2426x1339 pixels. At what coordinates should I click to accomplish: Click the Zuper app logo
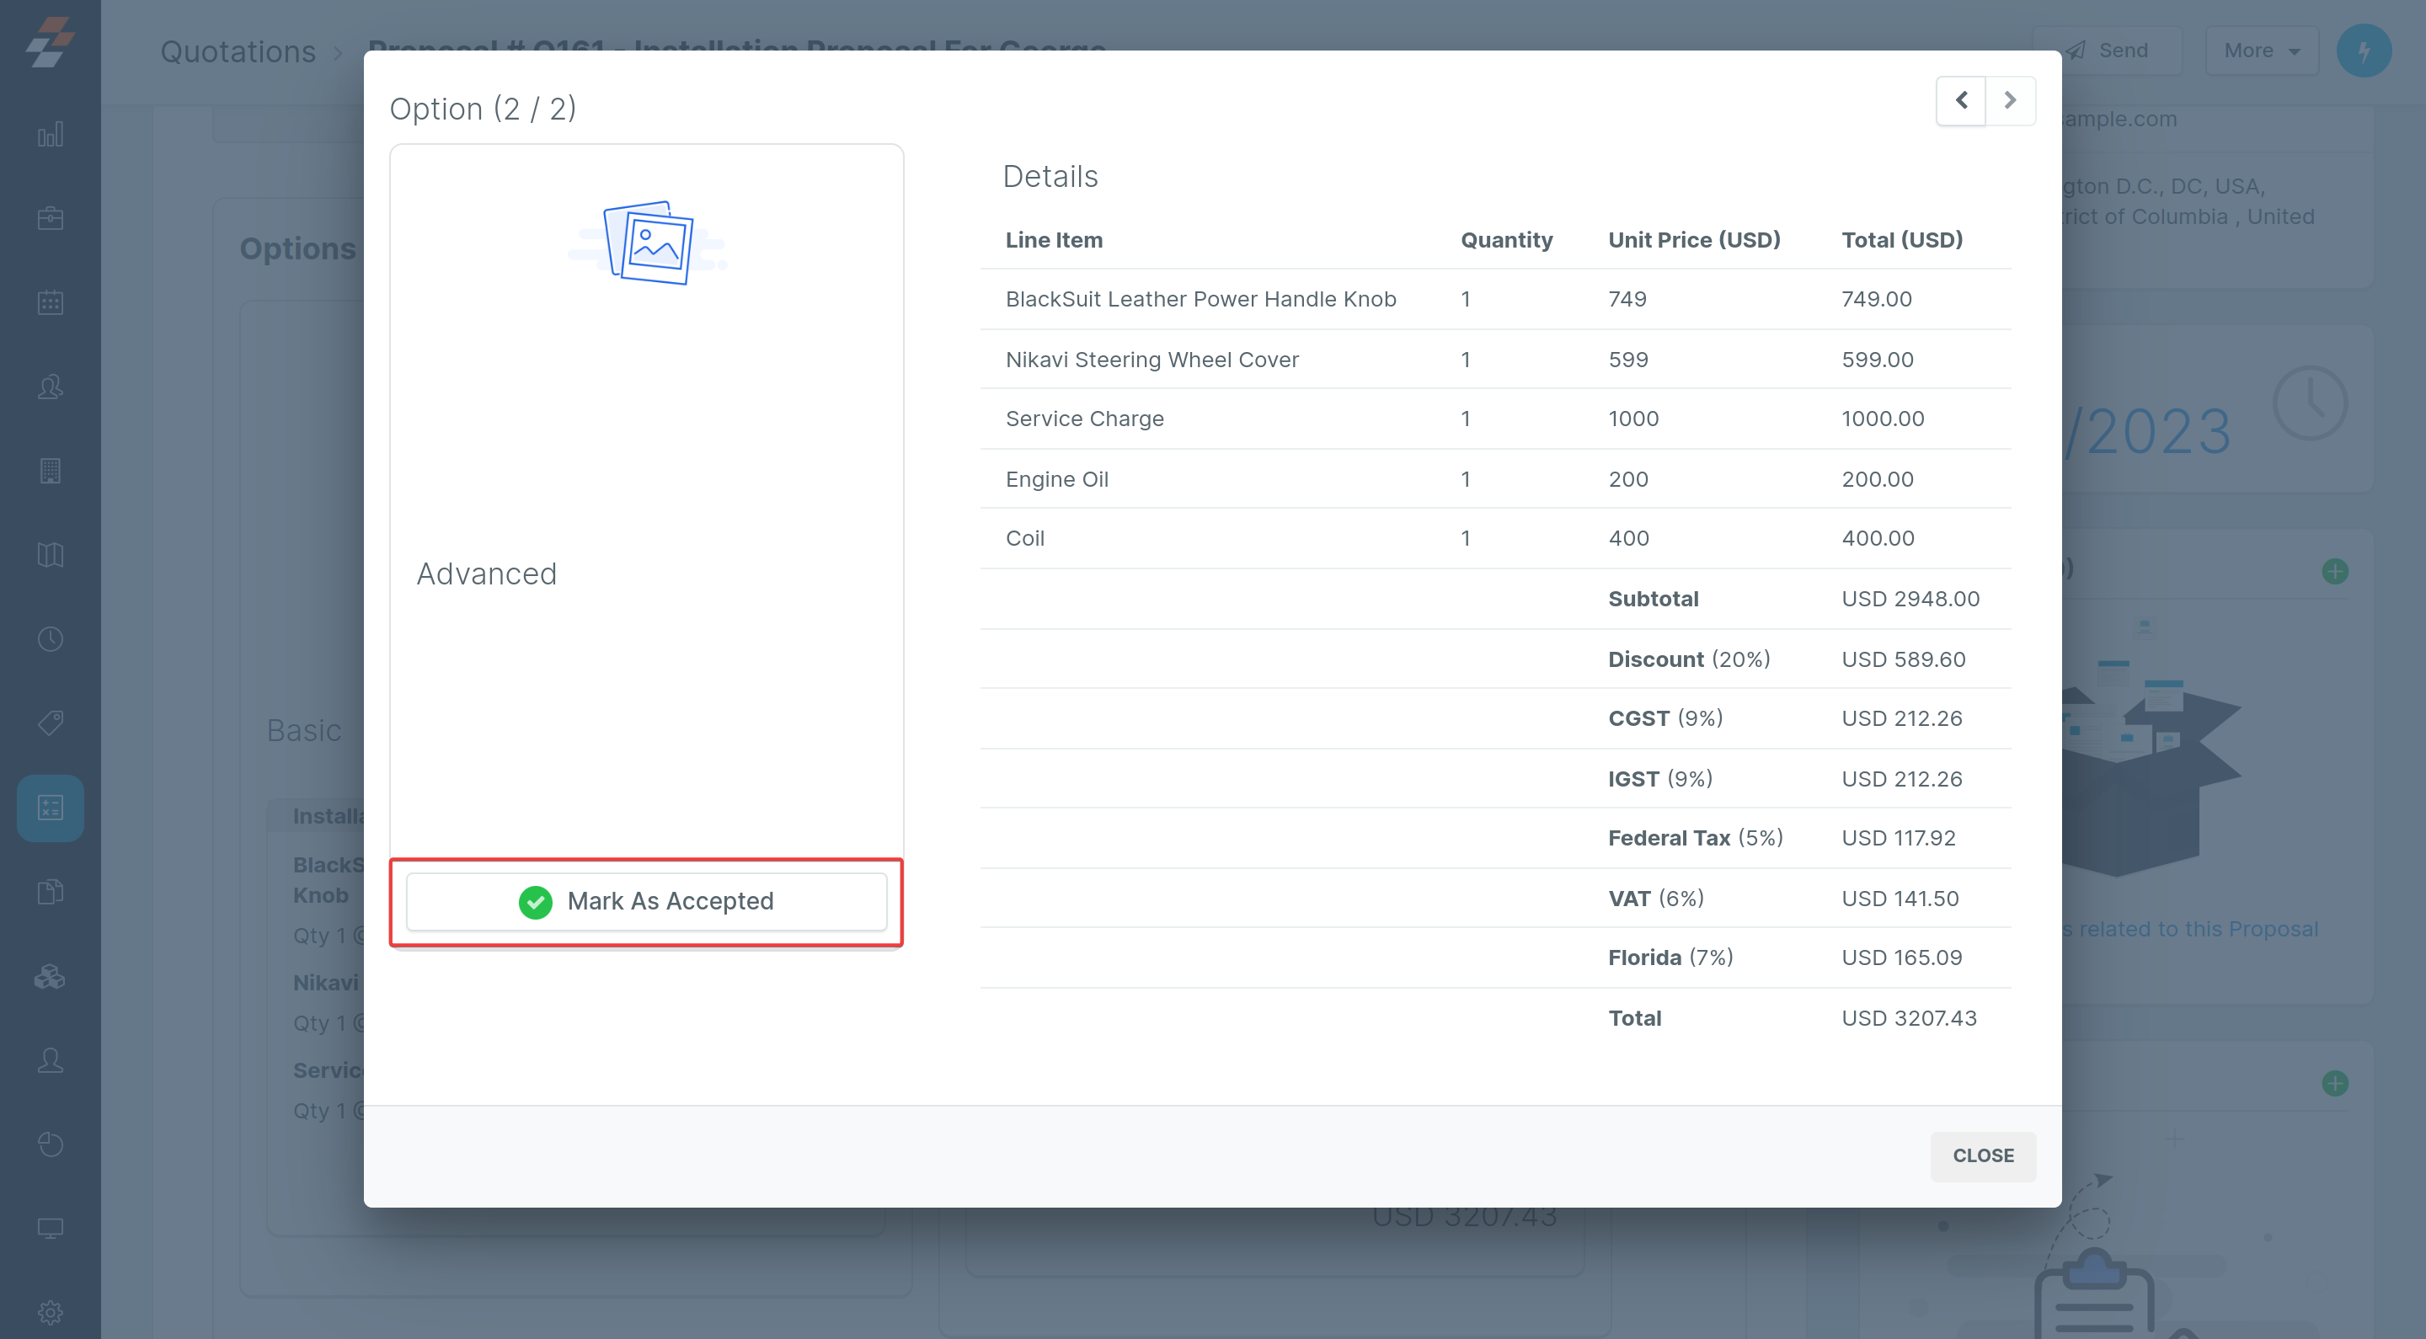pyautogui.click(x=50, y=42)
